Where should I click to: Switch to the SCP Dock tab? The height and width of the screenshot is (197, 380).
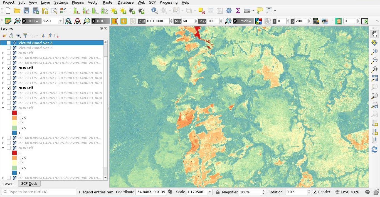click(29, 184)
